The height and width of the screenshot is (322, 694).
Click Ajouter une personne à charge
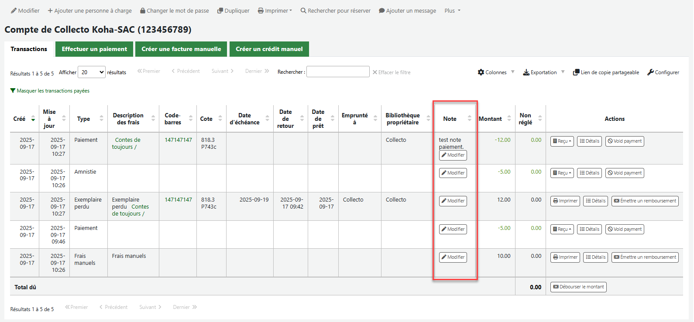tap(89, 10)
